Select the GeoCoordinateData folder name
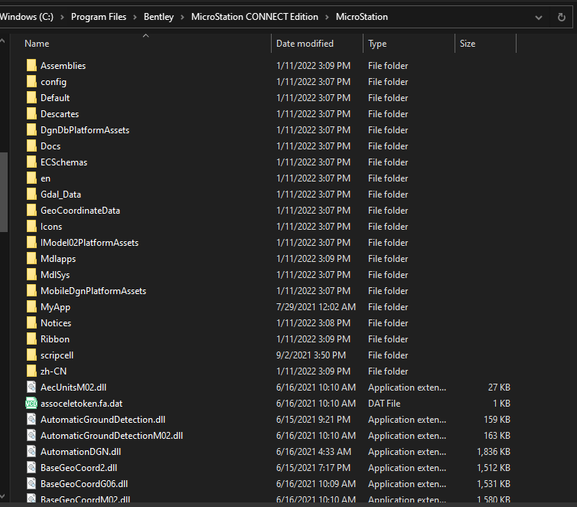The width and height of the screenshot is (577, 507). coord(80,211)
